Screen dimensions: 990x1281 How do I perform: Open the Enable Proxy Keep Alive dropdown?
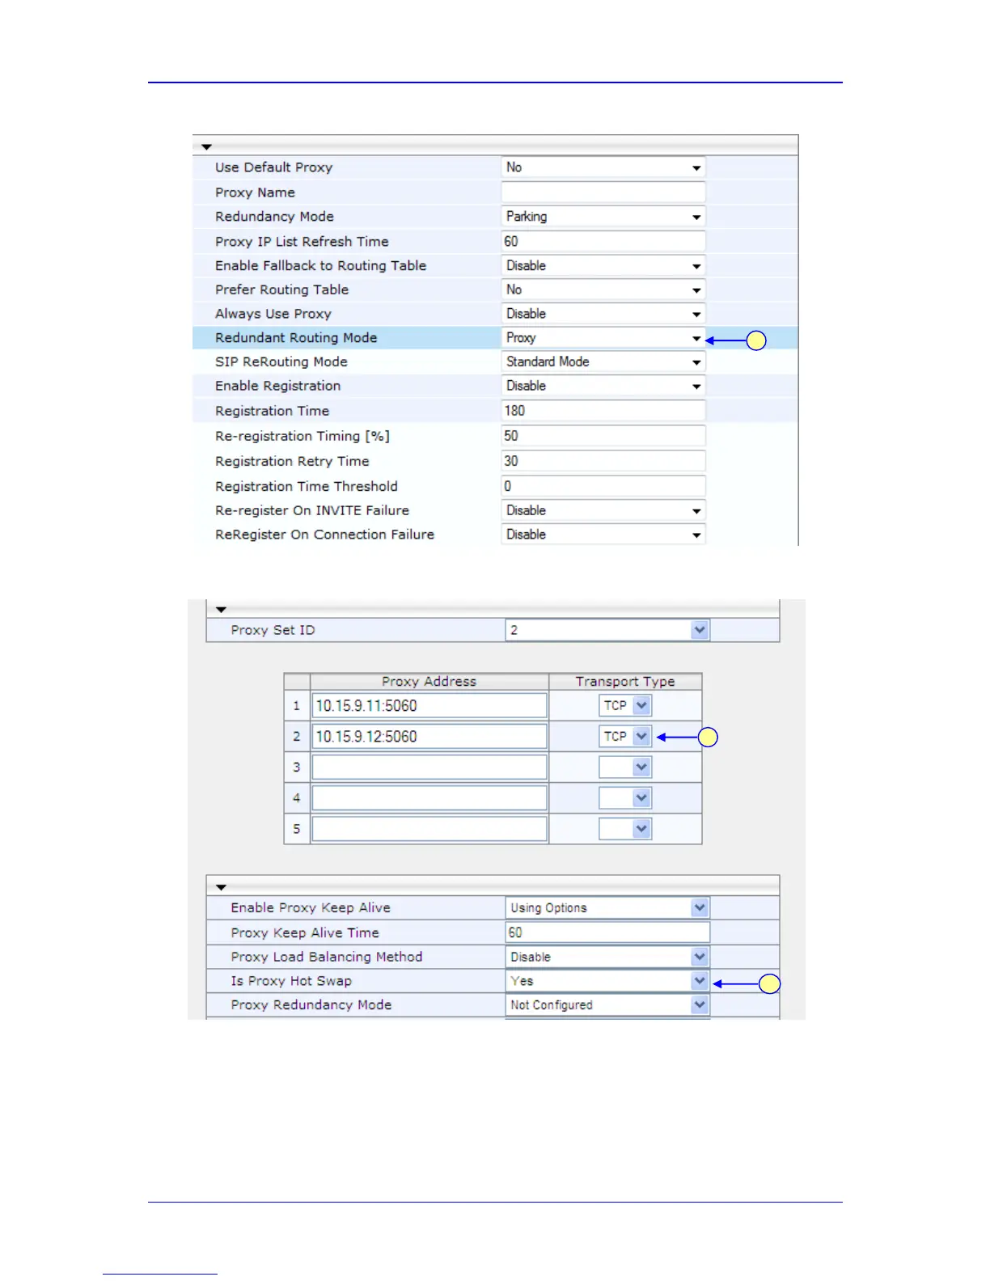(607, 908)
